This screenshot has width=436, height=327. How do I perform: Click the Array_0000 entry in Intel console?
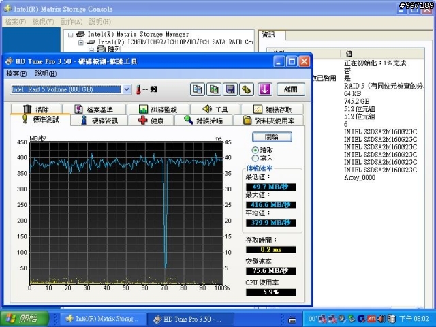pyautogui.click(x=360, y=177)
